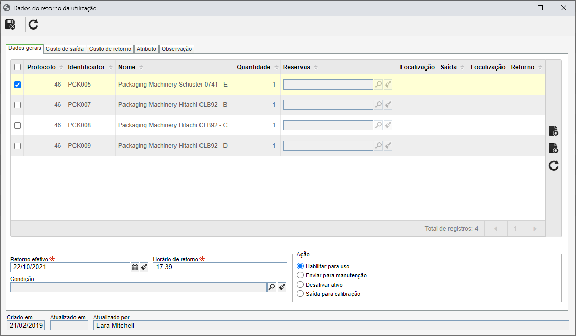Image resolution: width=576 pixels, height=336 pixels.
Task: Click the refresh icon in top toolbar
Action: pyautogui.click(x=34, y=24)
